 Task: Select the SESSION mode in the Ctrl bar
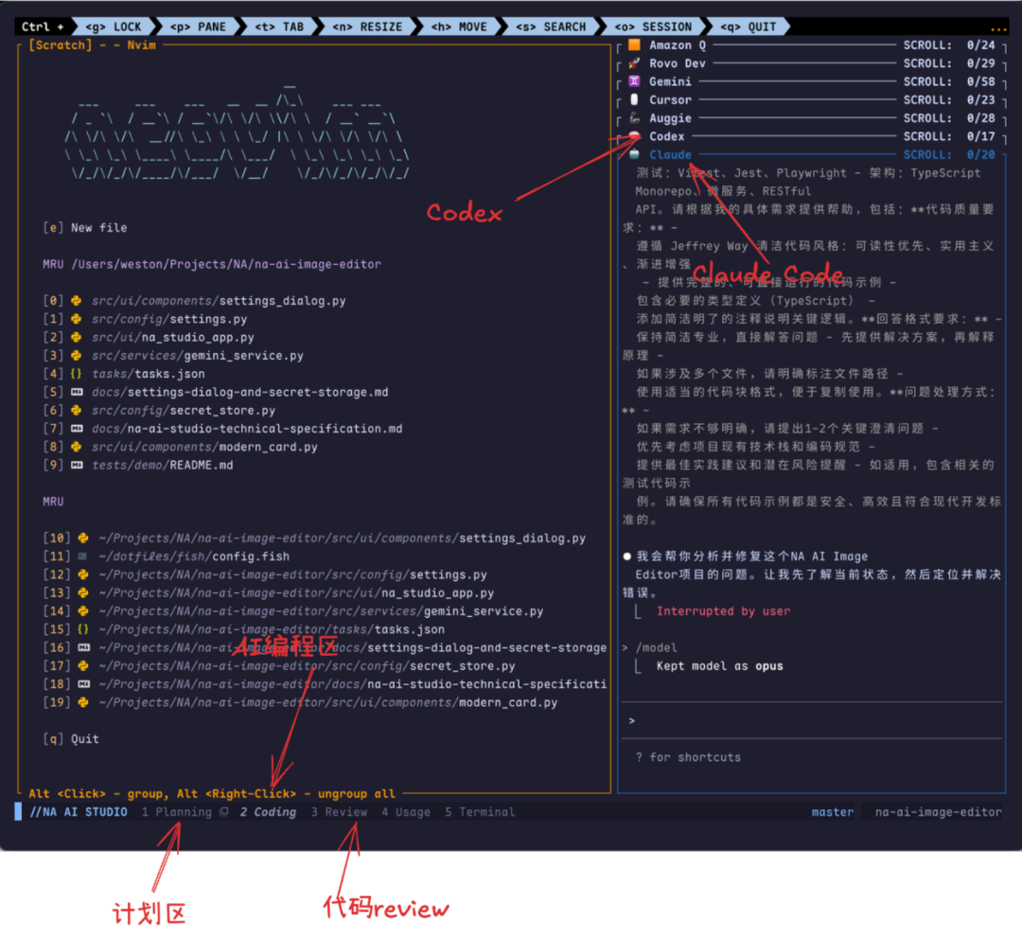[x=653, y=26]
